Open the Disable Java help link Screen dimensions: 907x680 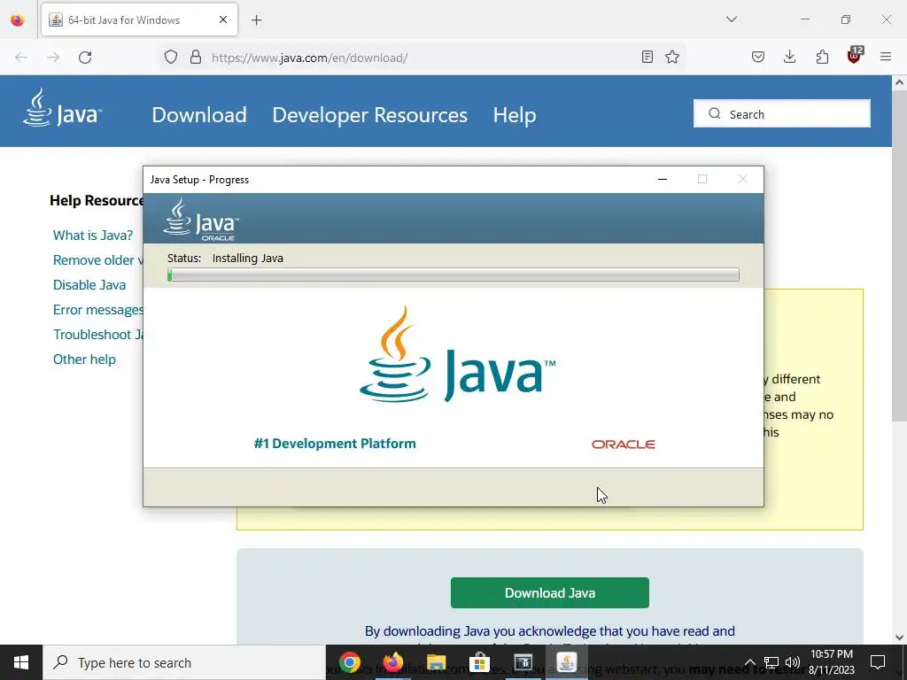pos(89,285)
